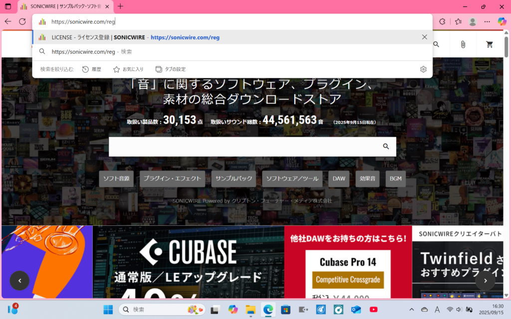The height and width of the screenshot is (319, 511).
Task: Open address bar suggestion settings gear
Action: click(x=423, y=69)
